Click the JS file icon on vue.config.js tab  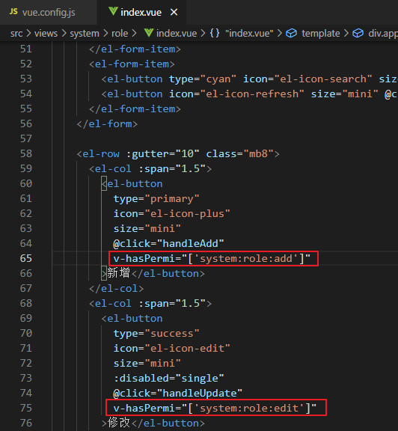click(x=13, y=11)
